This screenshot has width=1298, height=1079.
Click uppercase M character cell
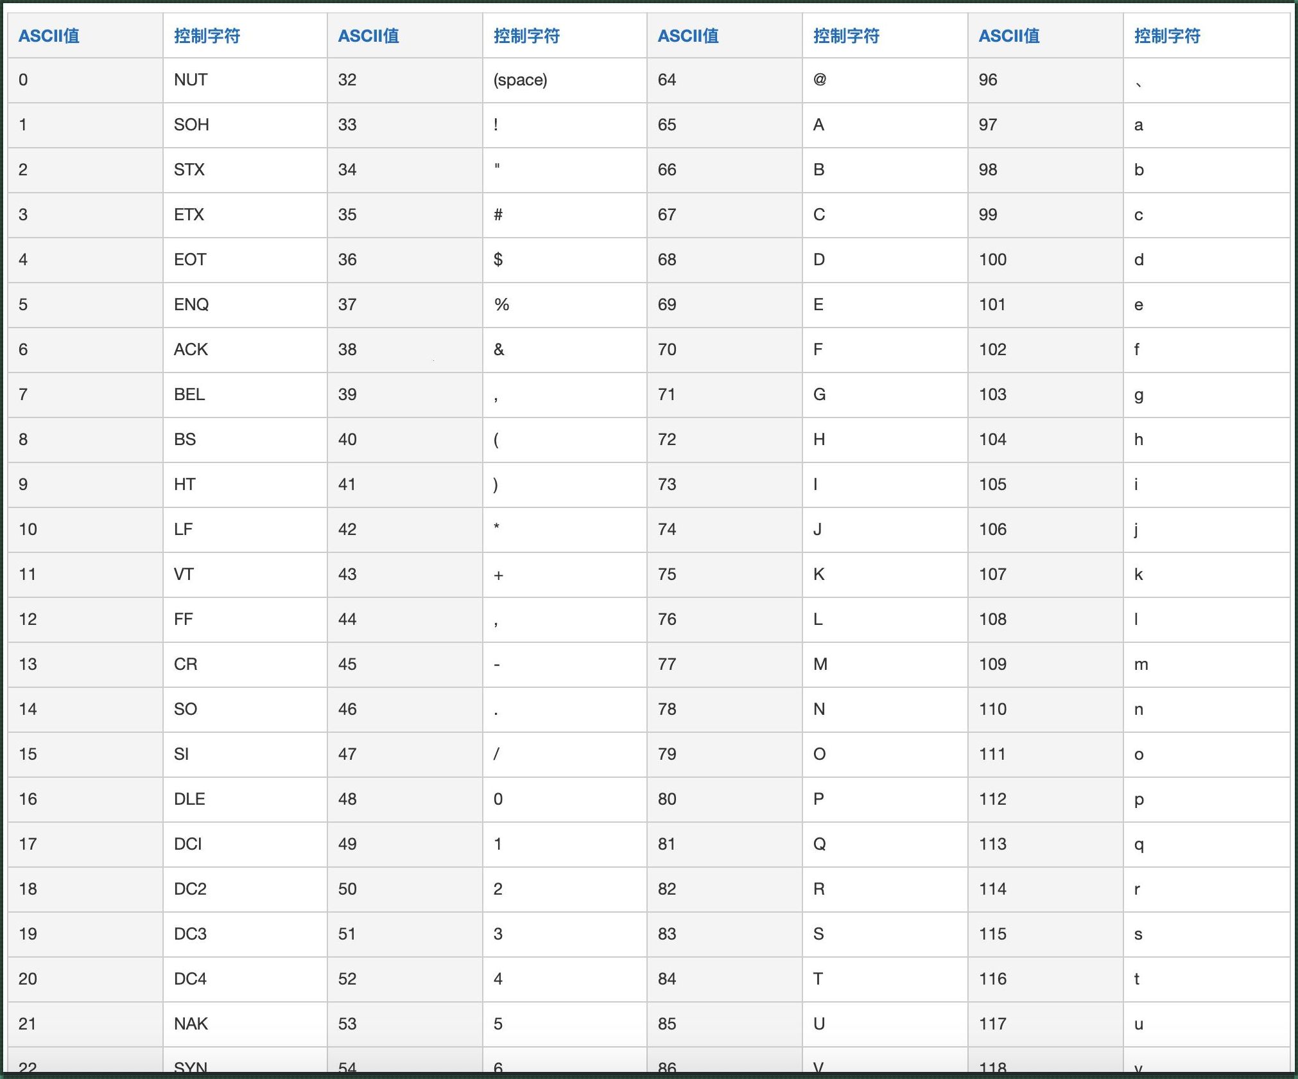click(x=885, y=665)
